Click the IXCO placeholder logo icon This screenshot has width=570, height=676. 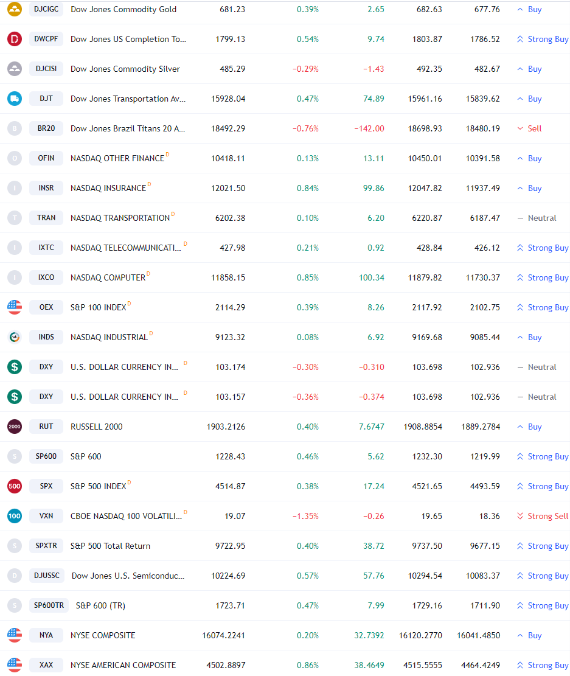click(15, 277)
